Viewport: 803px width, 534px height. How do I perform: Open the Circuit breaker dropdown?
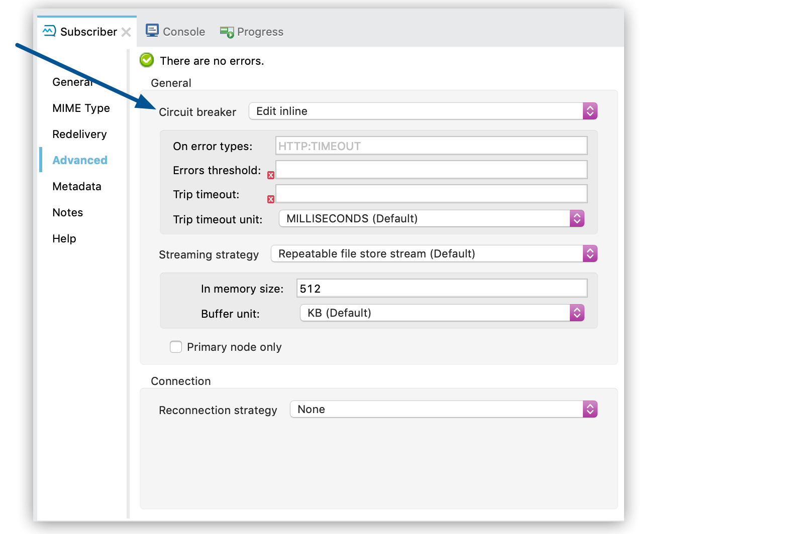[423, 111]
